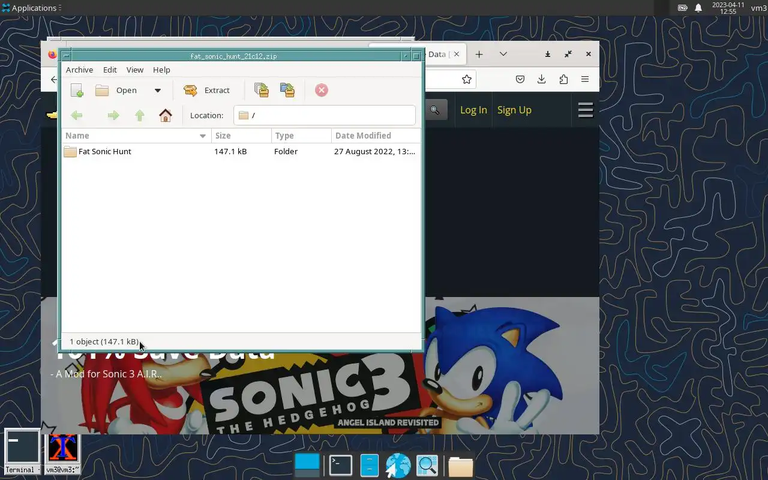Open the Terminal launcher in dock
The height and width of the screenshot is (480, 768).
(x=341, y=465)
